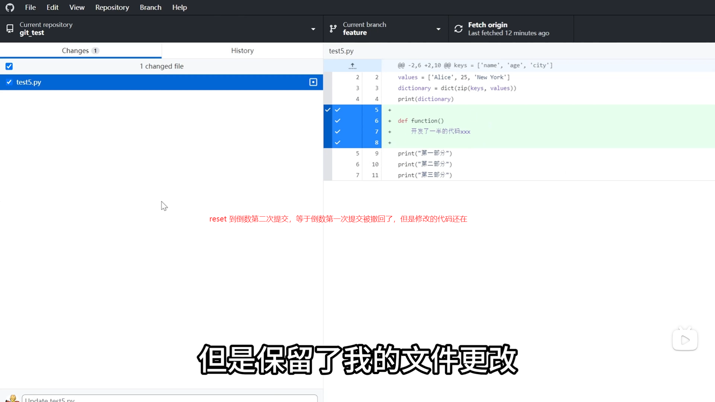Click the video play overlay icon
715x402 pixels.
(x=685, y=340)
